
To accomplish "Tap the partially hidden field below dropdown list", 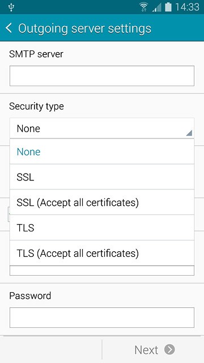I will click(102, 271).
